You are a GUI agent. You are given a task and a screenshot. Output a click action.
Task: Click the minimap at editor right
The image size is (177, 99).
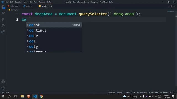point(171,12)
